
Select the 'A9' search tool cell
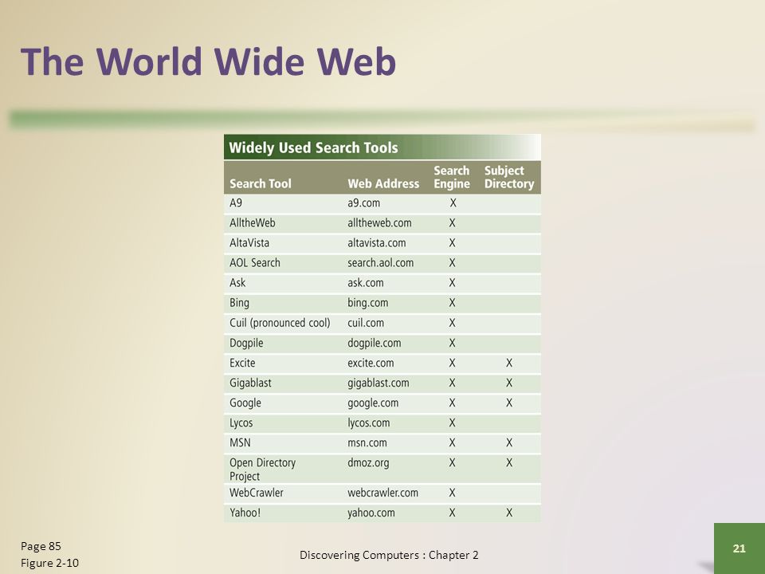pyautogui.click(x=236, y=203)
